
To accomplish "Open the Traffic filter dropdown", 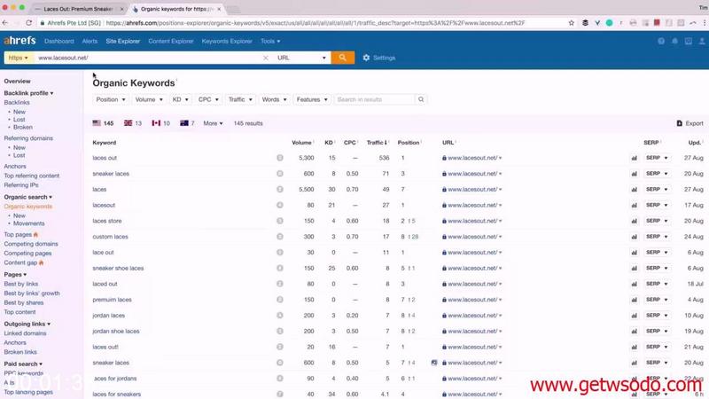I will click(240, 99).
